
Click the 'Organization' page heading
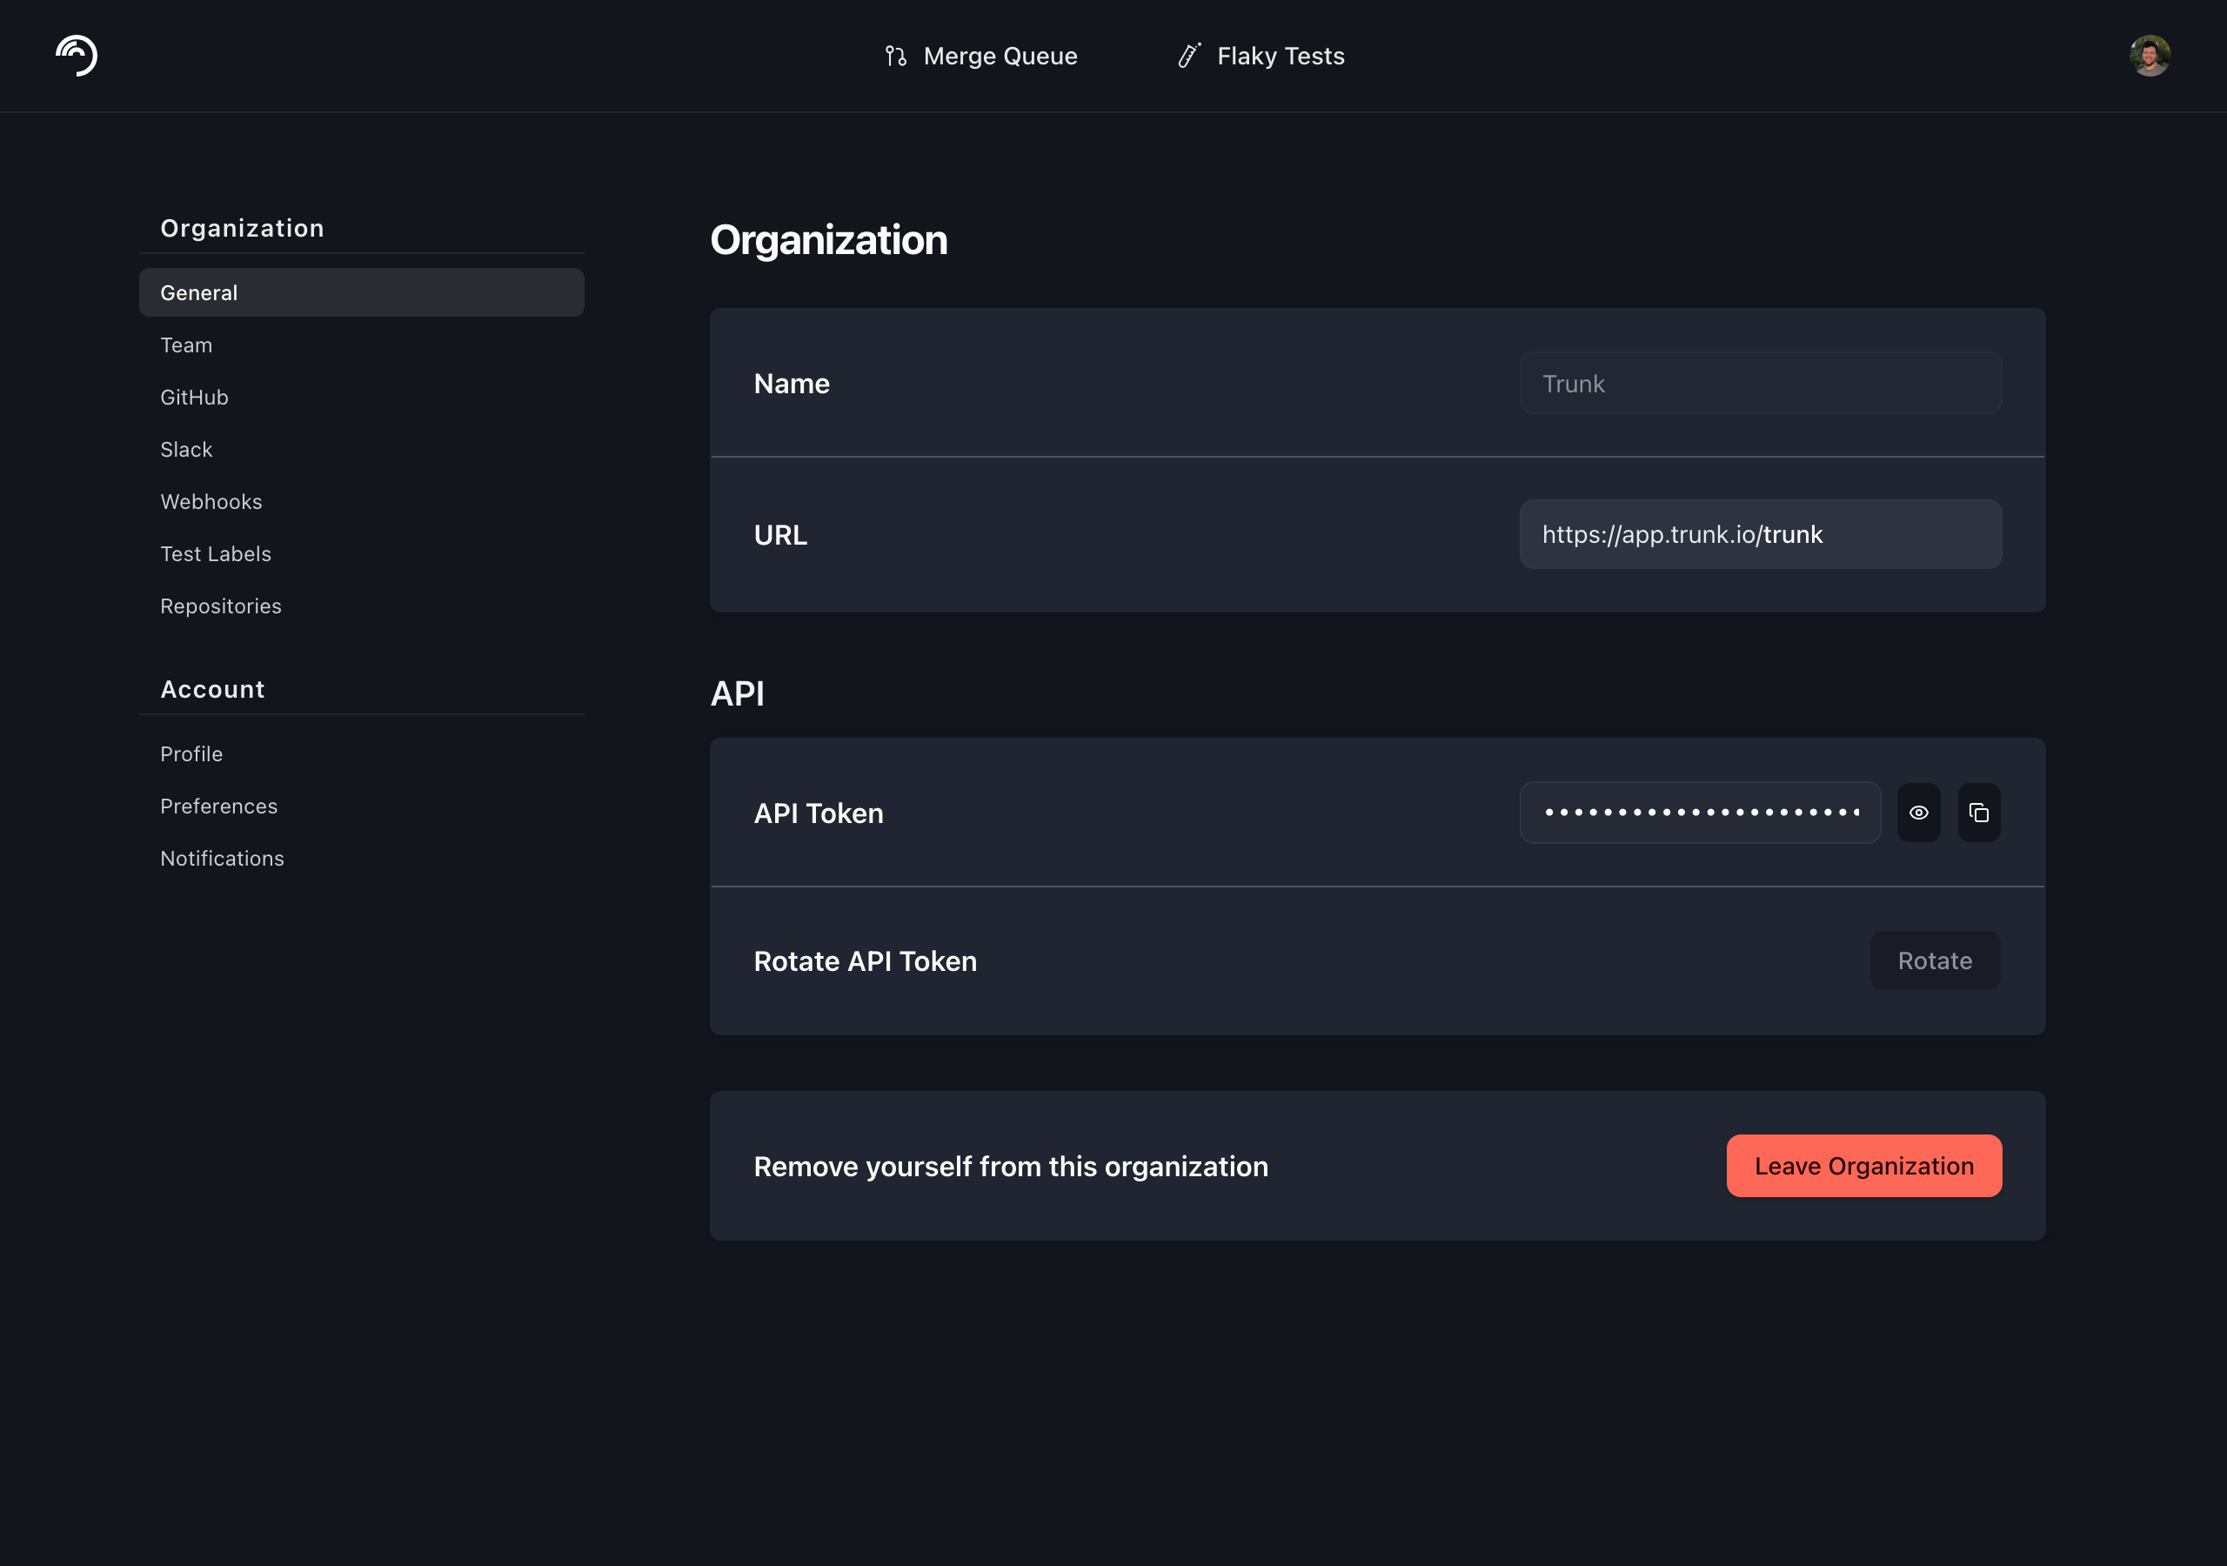tap(829, 239)
